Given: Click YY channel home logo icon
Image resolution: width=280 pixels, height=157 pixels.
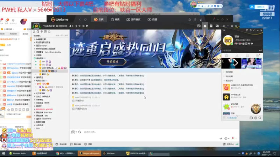Looking at the screenshot, I should tap(36, 26).
